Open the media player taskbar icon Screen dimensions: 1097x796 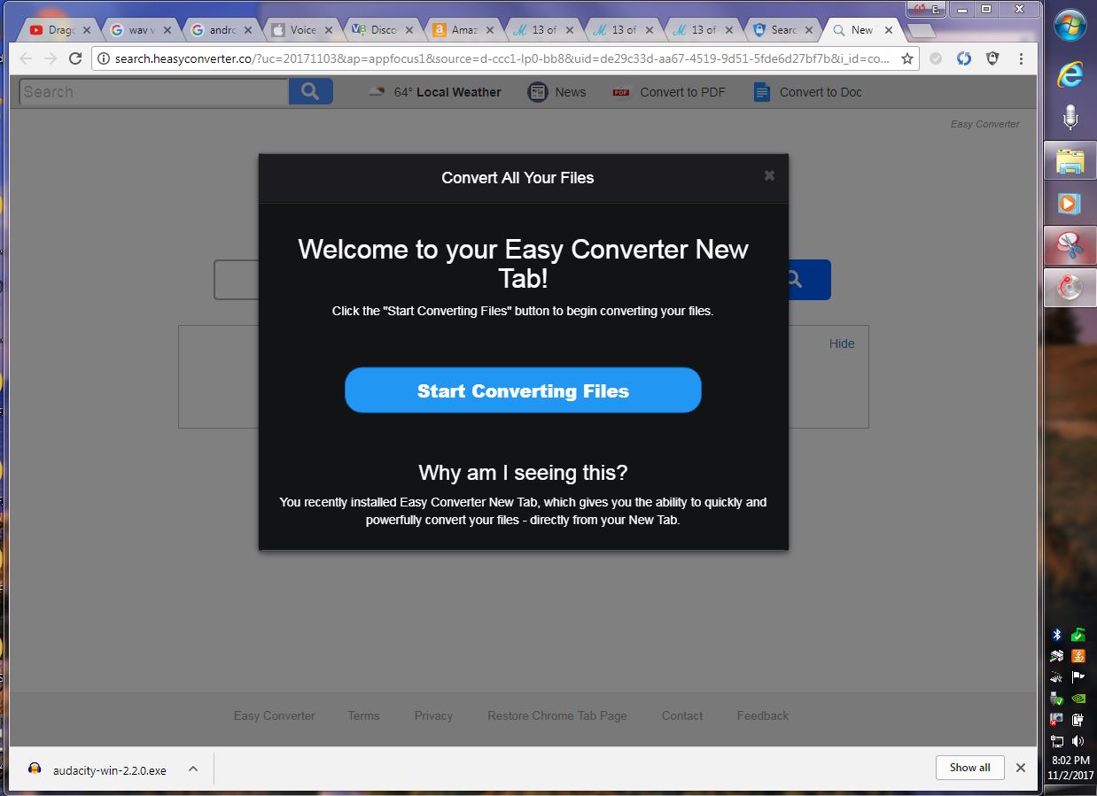[x=1070, y=204]
